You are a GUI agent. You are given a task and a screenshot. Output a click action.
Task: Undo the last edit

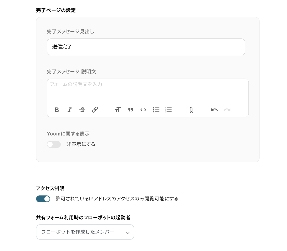pyautogui.click(x=214, y=110)
